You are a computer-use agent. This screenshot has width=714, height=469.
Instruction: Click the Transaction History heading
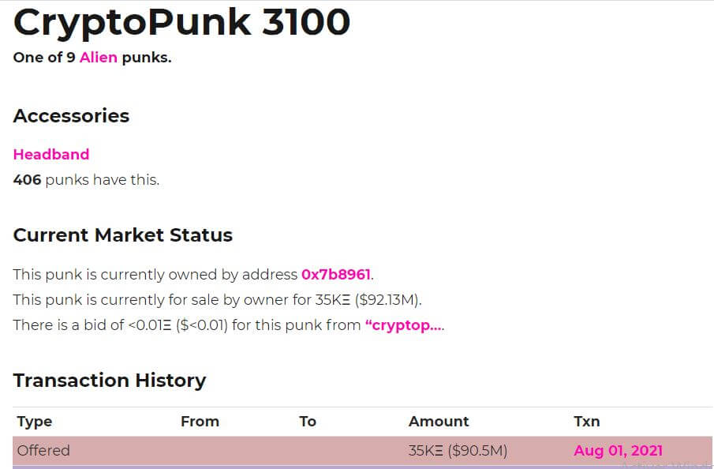[110, 380]
